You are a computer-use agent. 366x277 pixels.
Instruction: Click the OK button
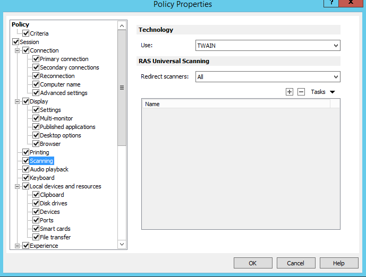pos(253,263)
